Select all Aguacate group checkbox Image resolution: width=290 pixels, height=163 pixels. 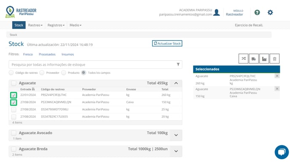point(13,83)
